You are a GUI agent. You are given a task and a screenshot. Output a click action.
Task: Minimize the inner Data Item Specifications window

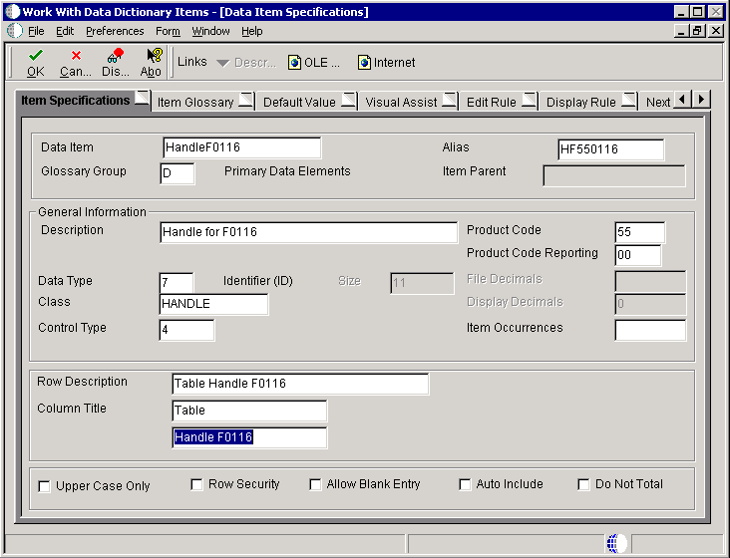click(682, 31)
